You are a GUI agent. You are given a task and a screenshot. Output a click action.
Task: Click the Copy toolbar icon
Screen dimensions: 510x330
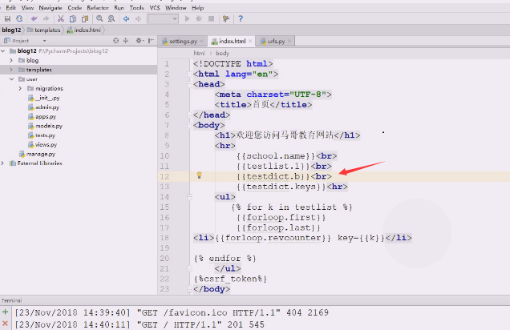pyautogui.click(x=73, y=19)
